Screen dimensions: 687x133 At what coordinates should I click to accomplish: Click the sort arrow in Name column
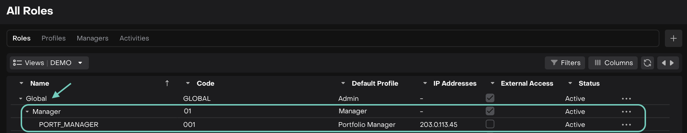click(x=167, y=83)
